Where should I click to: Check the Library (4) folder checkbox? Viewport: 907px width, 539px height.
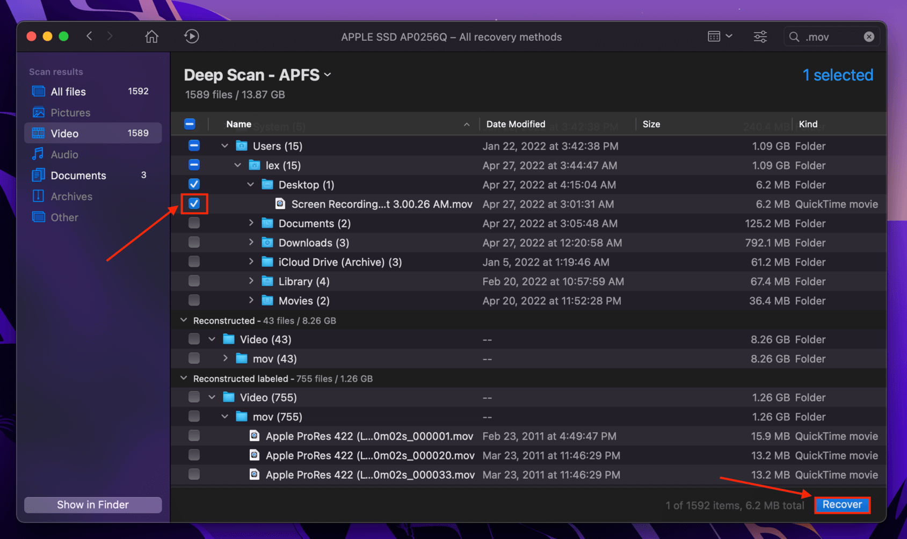click(x=194, y=281)
